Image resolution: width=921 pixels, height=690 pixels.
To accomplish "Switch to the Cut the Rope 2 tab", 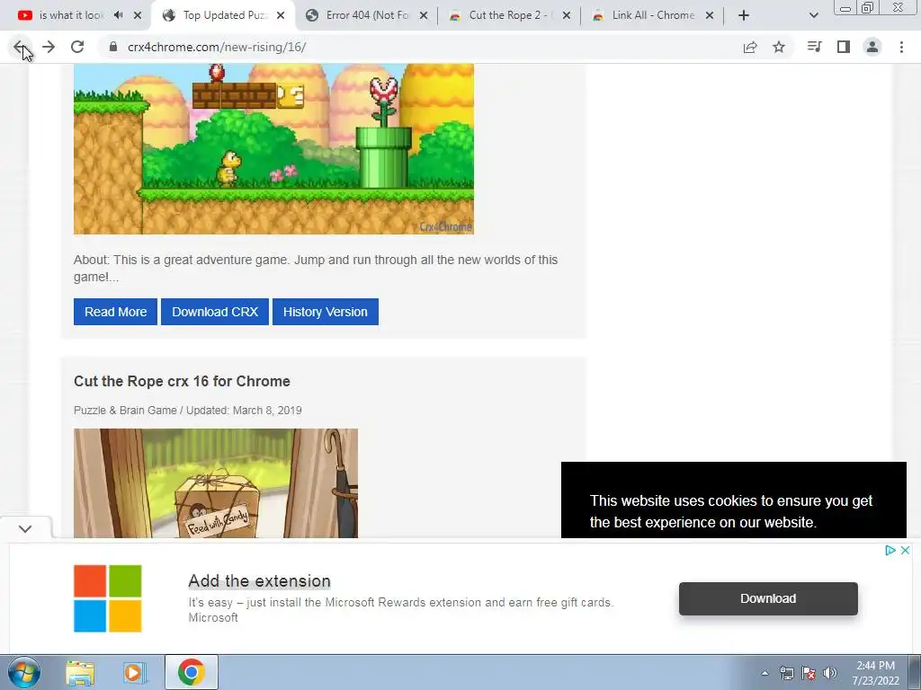I will coord(510,15).
